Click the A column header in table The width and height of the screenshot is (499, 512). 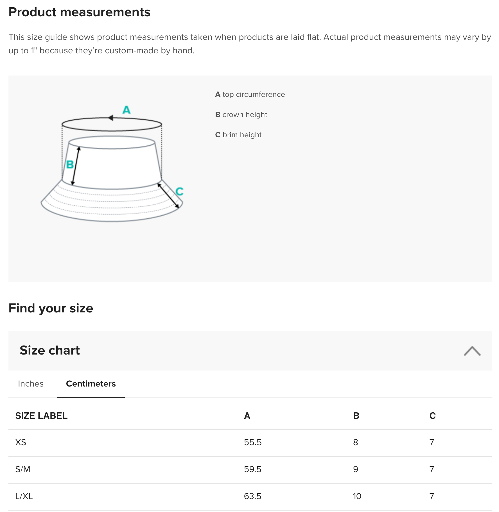[x=247, y=416]
